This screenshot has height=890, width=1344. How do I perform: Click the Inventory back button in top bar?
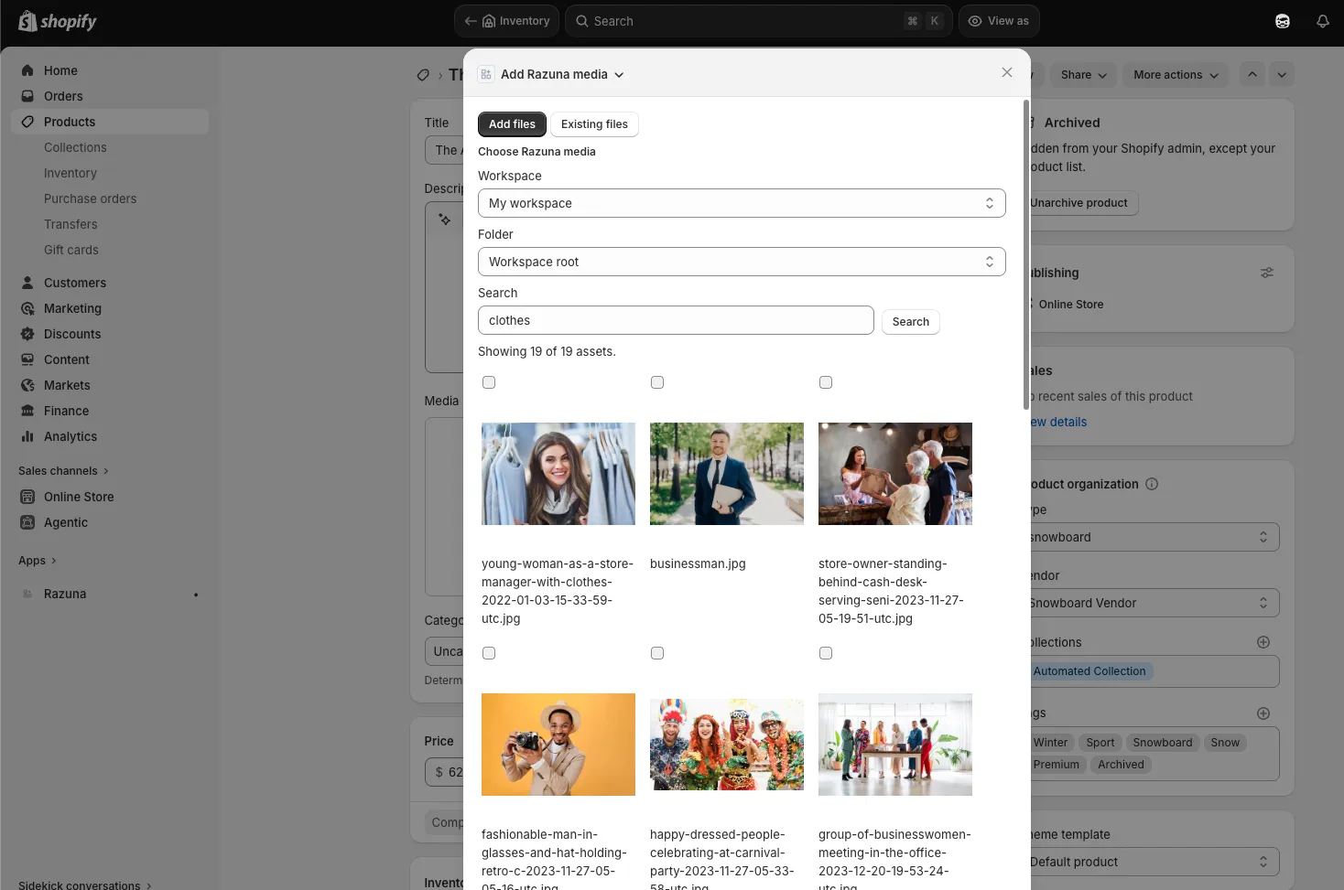[507, 21]
